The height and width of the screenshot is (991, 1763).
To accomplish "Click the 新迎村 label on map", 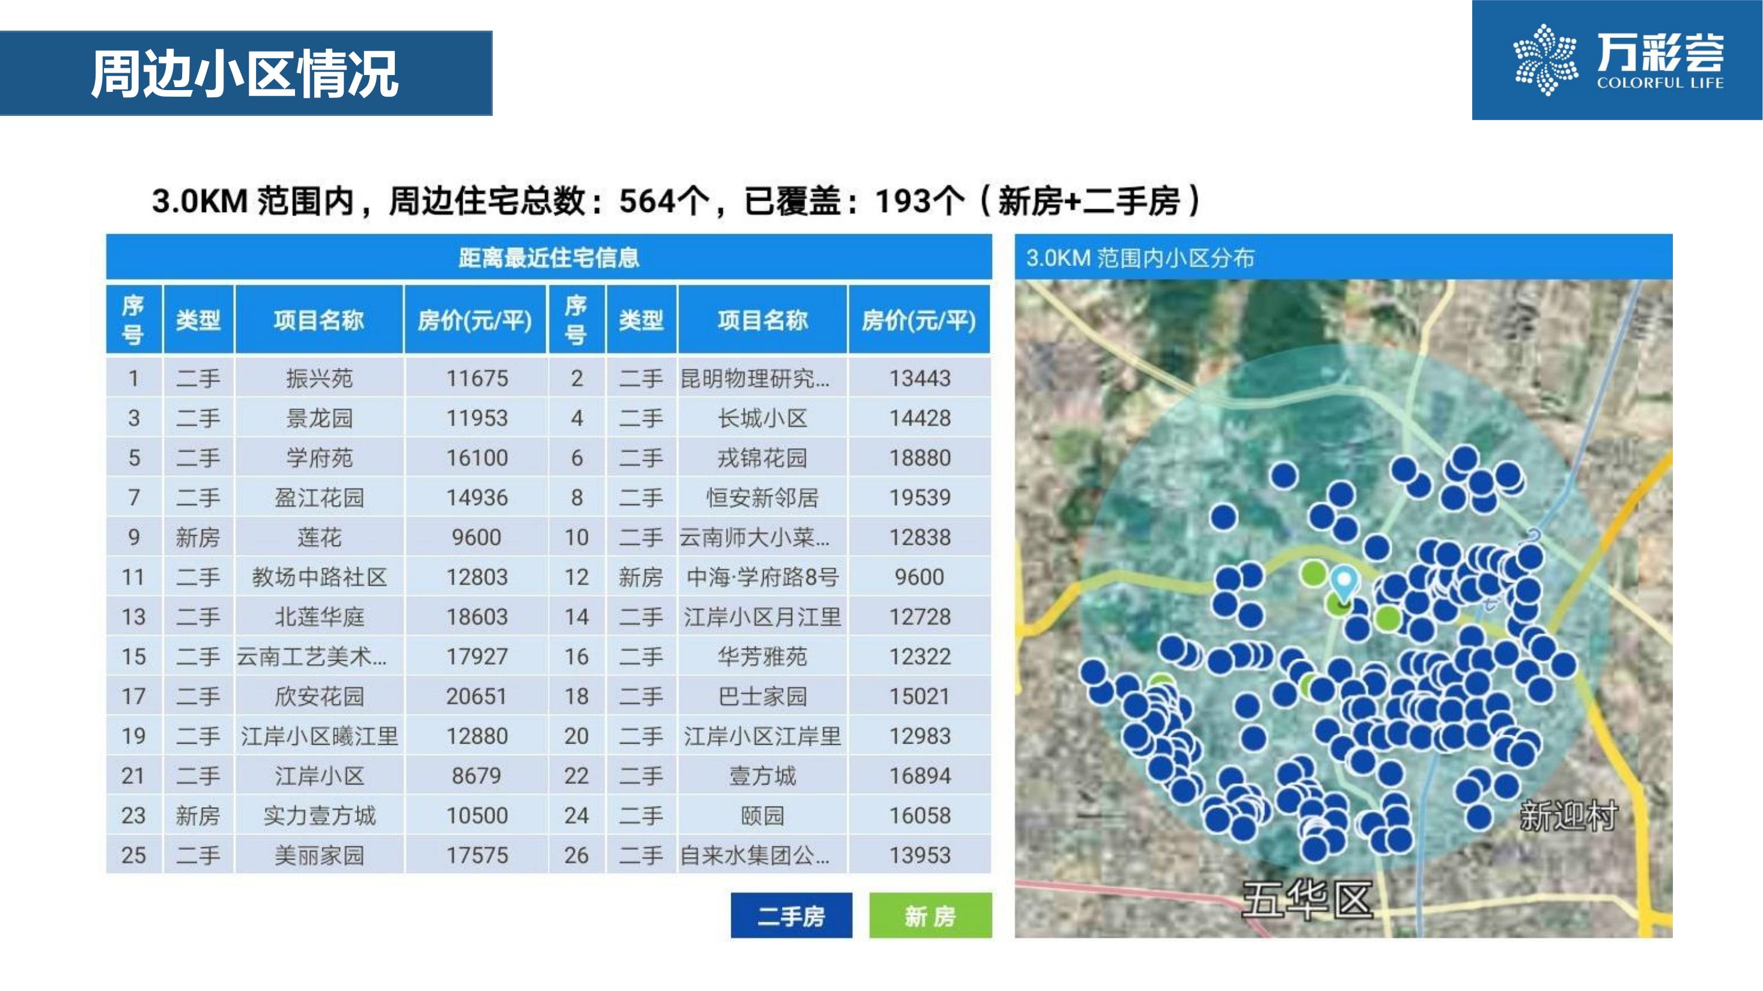I will point(1569,816).
